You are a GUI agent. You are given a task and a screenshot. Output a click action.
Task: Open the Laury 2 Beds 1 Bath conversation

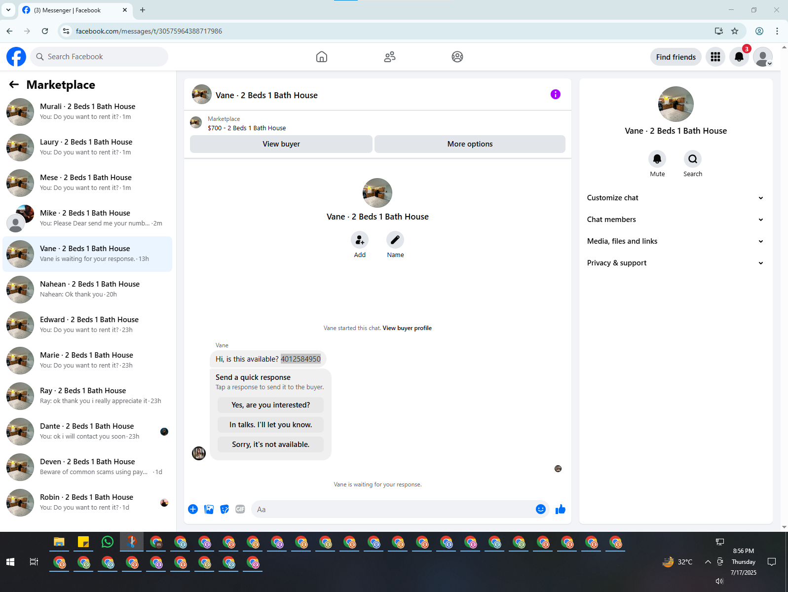pyautogui.click(x=87, y=148)
